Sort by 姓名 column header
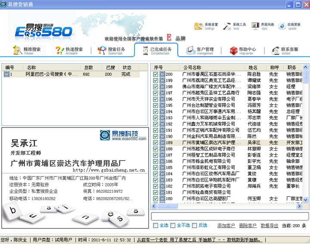 point(256,68)
